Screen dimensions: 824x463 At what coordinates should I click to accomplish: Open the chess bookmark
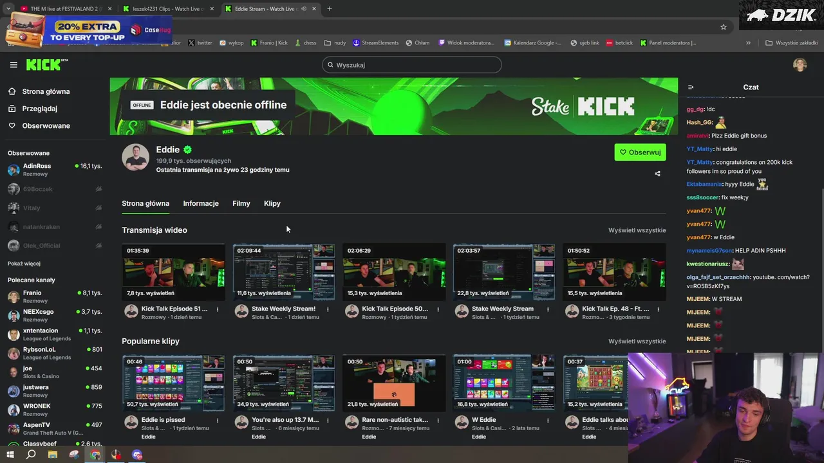click(x=305, y=43)
